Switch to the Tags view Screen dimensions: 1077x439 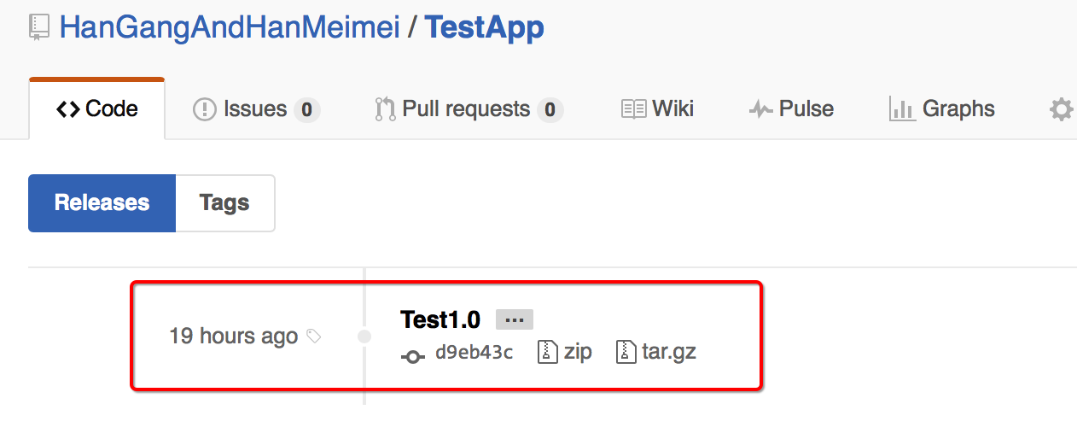click(224, 203)
